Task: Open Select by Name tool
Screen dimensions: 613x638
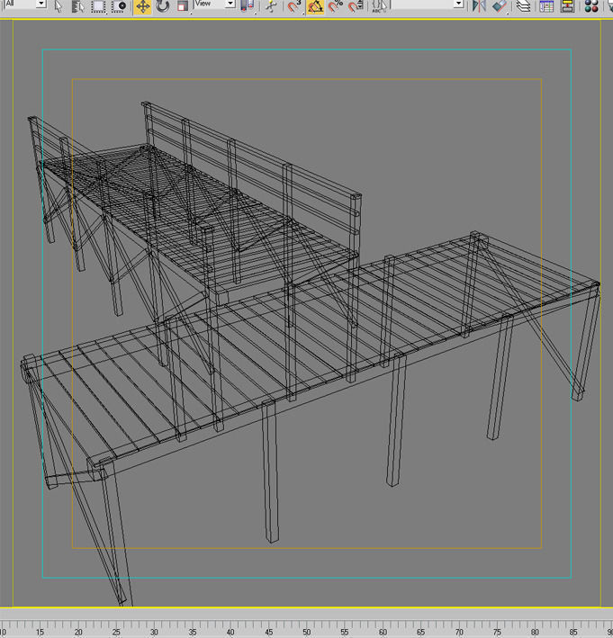Action: point(77,6)
